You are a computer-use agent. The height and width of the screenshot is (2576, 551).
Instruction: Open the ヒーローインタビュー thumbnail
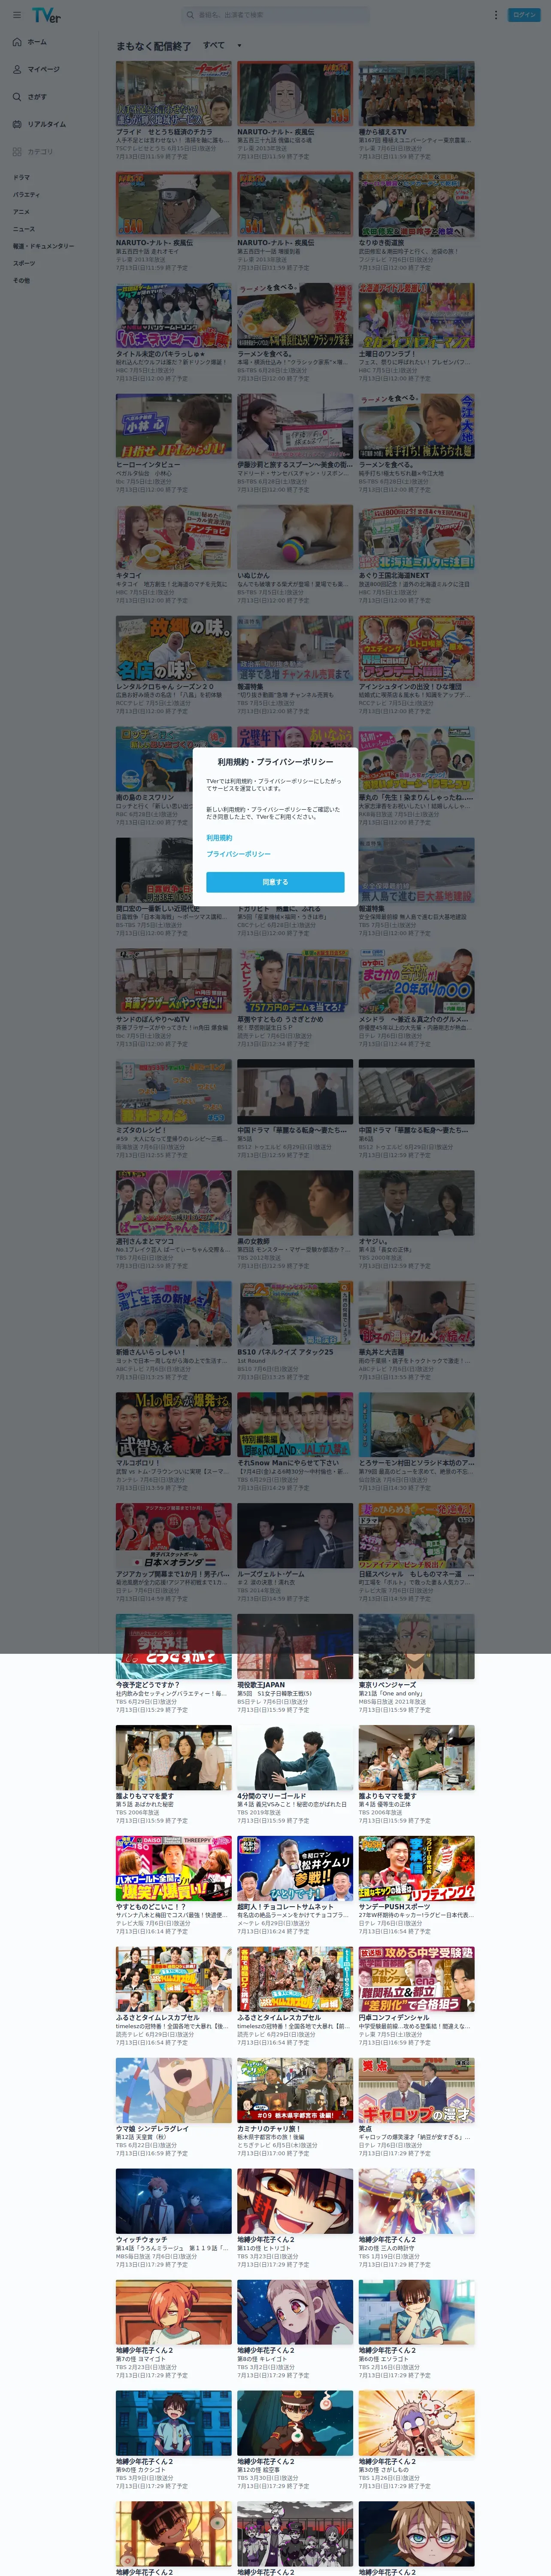pyautogui.click(x=173, y=426)
